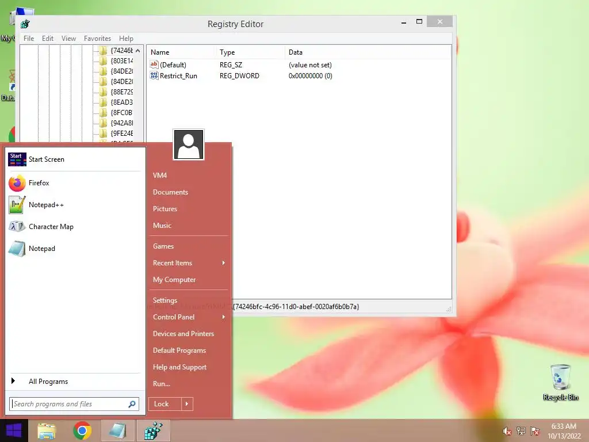Open the View menu
Viewport: 589px width, 442px height.
coord(68,39)
